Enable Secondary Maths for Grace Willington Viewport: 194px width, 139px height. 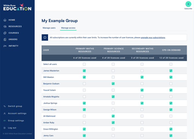[x=142, y=129]
